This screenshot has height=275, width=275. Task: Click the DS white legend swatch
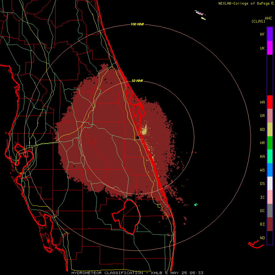pyautogui.click(x=270, y=183)
